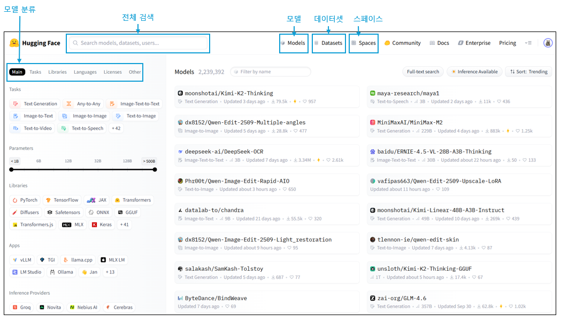Pick the Text-to-Speech task filter
Image resolution: width=561 pixels, height=322 pixels.
click(x=82, y=128)
